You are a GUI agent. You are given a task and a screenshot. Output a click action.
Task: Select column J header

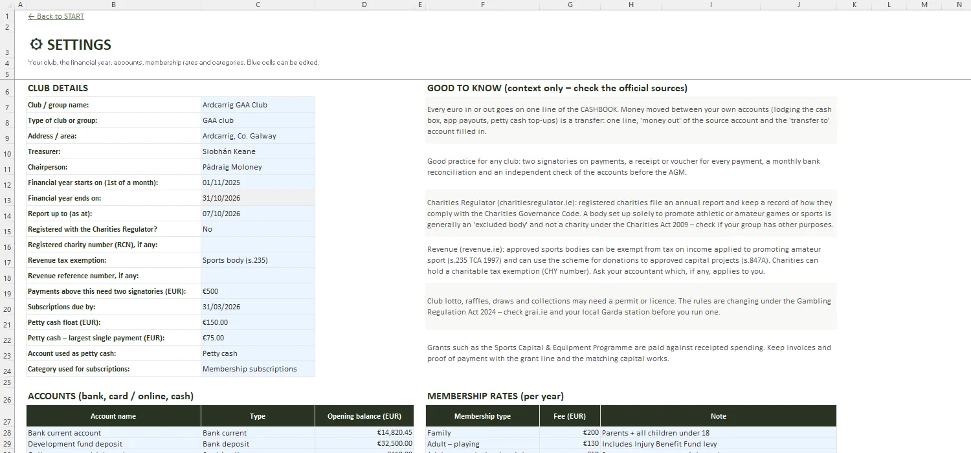pyautogui.click(x=798, y=5)
